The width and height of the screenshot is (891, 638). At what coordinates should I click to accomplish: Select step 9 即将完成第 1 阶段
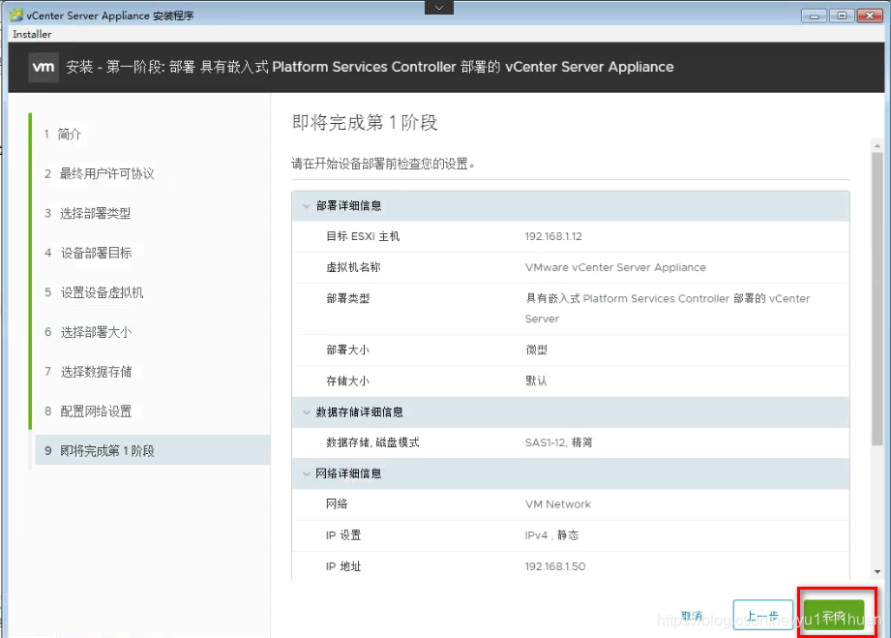coord(152,450)
